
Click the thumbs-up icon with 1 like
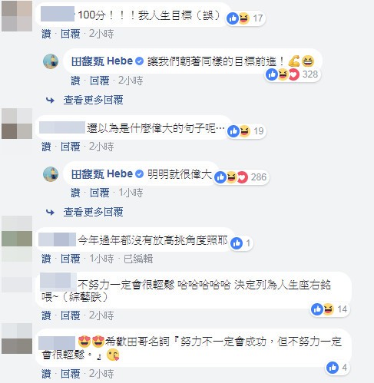tap(237, 243)
